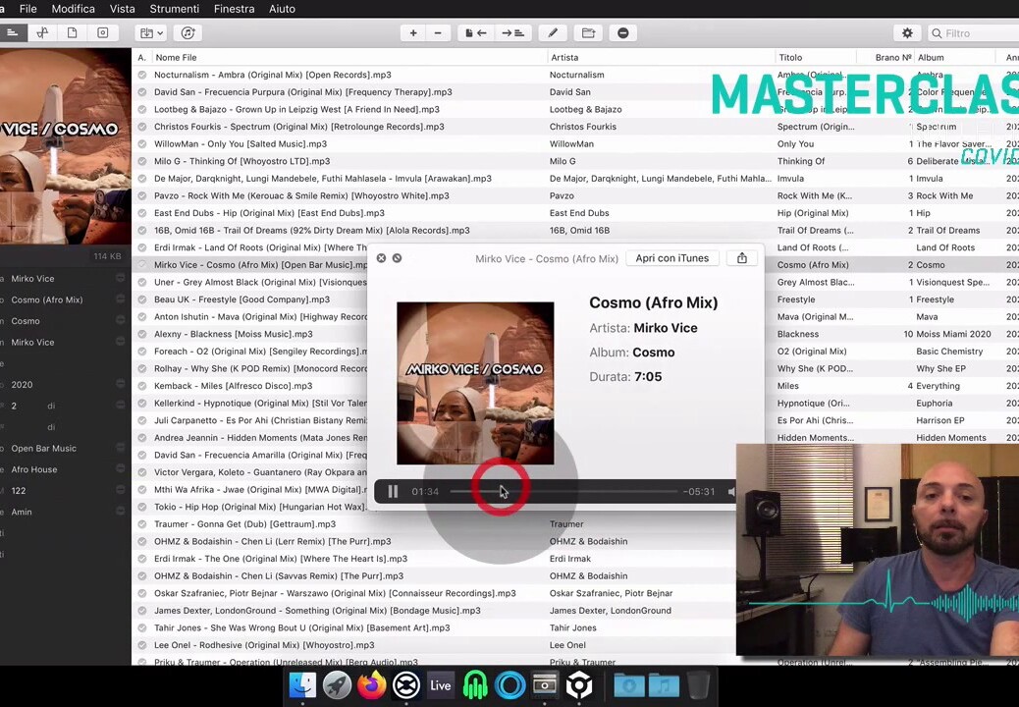This screenshot has width=1019, height=707.
Task: Toggle the check circle for Milo G - Thinking Of row
Action: [141, 161]
